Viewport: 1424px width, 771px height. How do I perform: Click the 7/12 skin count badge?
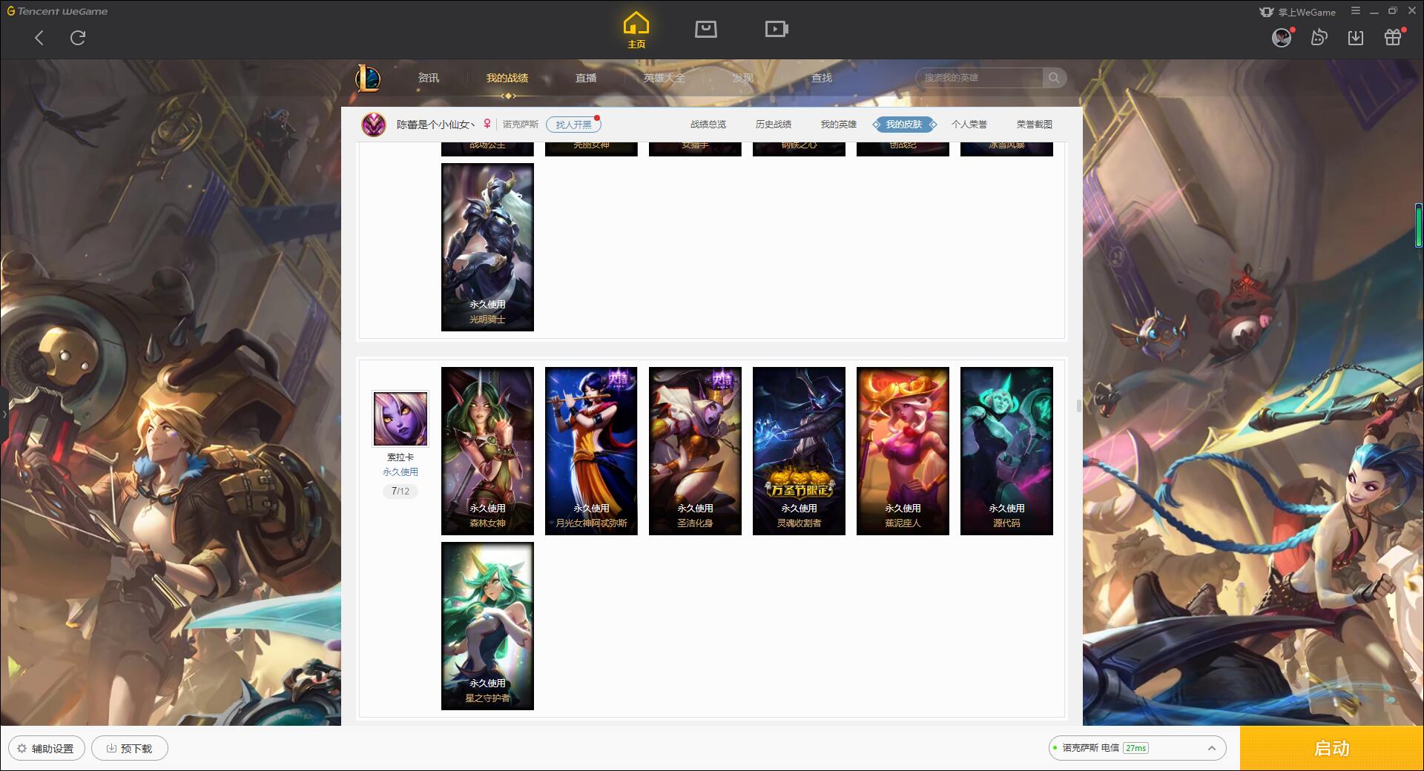click(400, 491)
